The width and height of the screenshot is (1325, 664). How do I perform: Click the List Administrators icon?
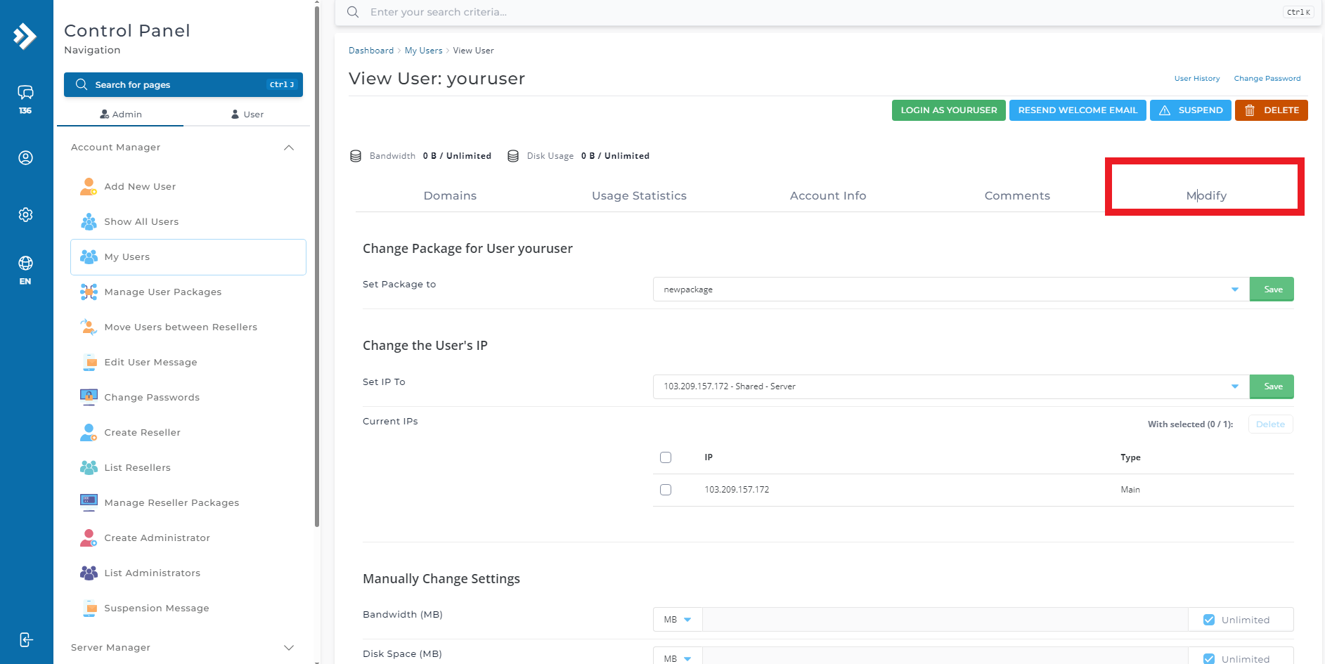(x=89, y=573)
